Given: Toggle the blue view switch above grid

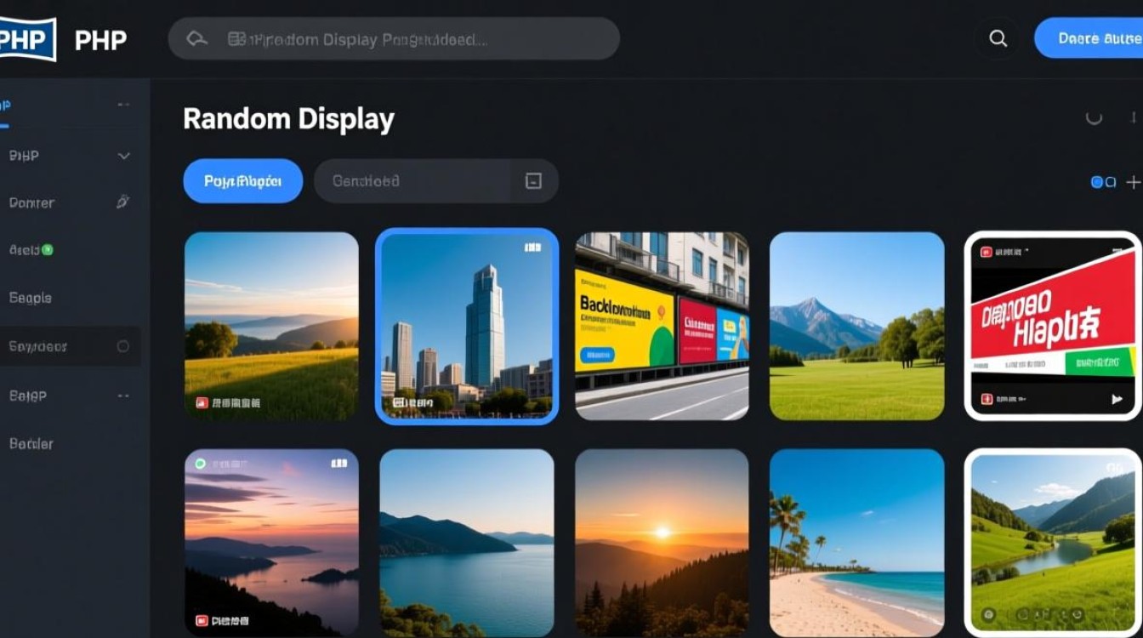Looking at the screenshot, I should click(1102, 182).
